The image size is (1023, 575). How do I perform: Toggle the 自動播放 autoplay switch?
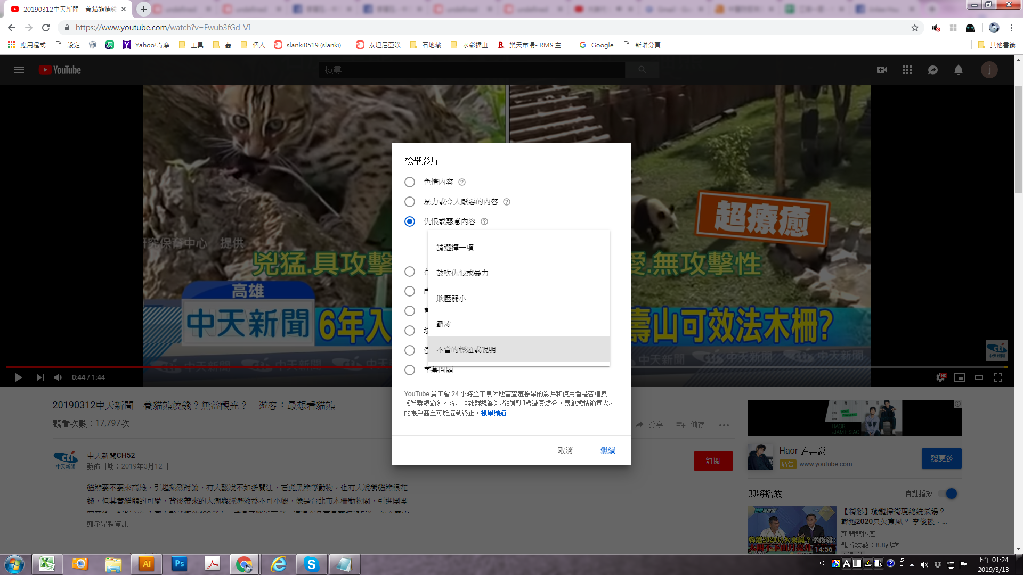[948, 494]
